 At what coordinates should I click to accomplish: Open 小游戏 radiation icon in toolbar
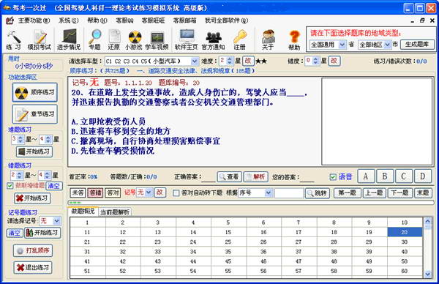(134, 40)
